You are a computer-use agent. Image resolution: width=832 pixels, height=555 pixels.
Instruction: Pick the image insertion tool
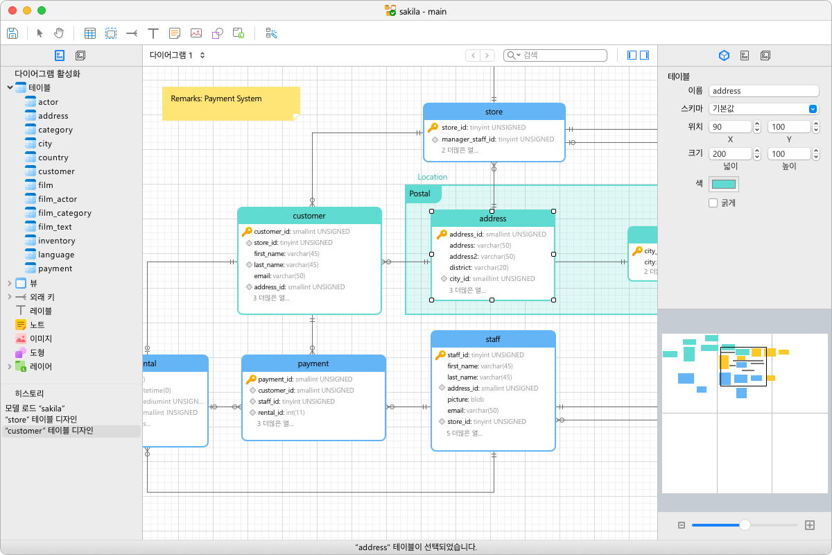(196, 33)
